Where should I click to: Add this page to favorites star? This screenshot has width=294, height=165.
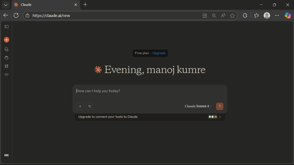click(232, 15)
